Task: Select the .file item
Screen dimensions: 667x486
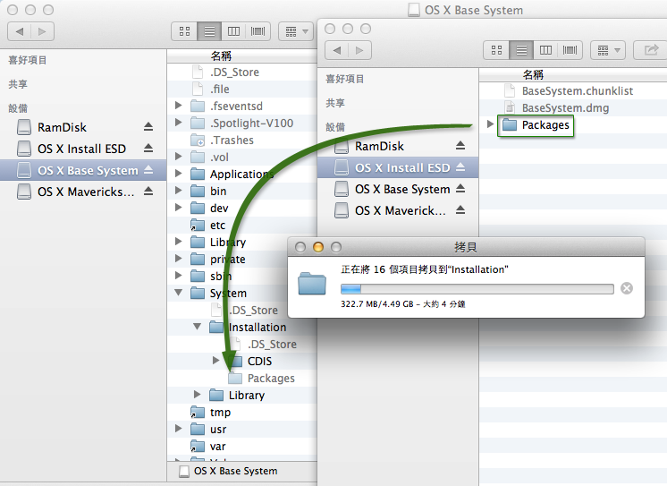Action: (242, 89)
